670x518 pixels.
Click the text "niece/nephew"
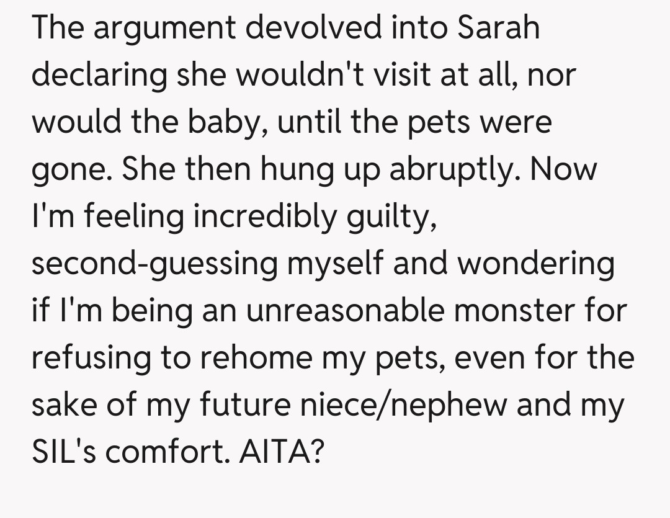[x=406, y=405]
